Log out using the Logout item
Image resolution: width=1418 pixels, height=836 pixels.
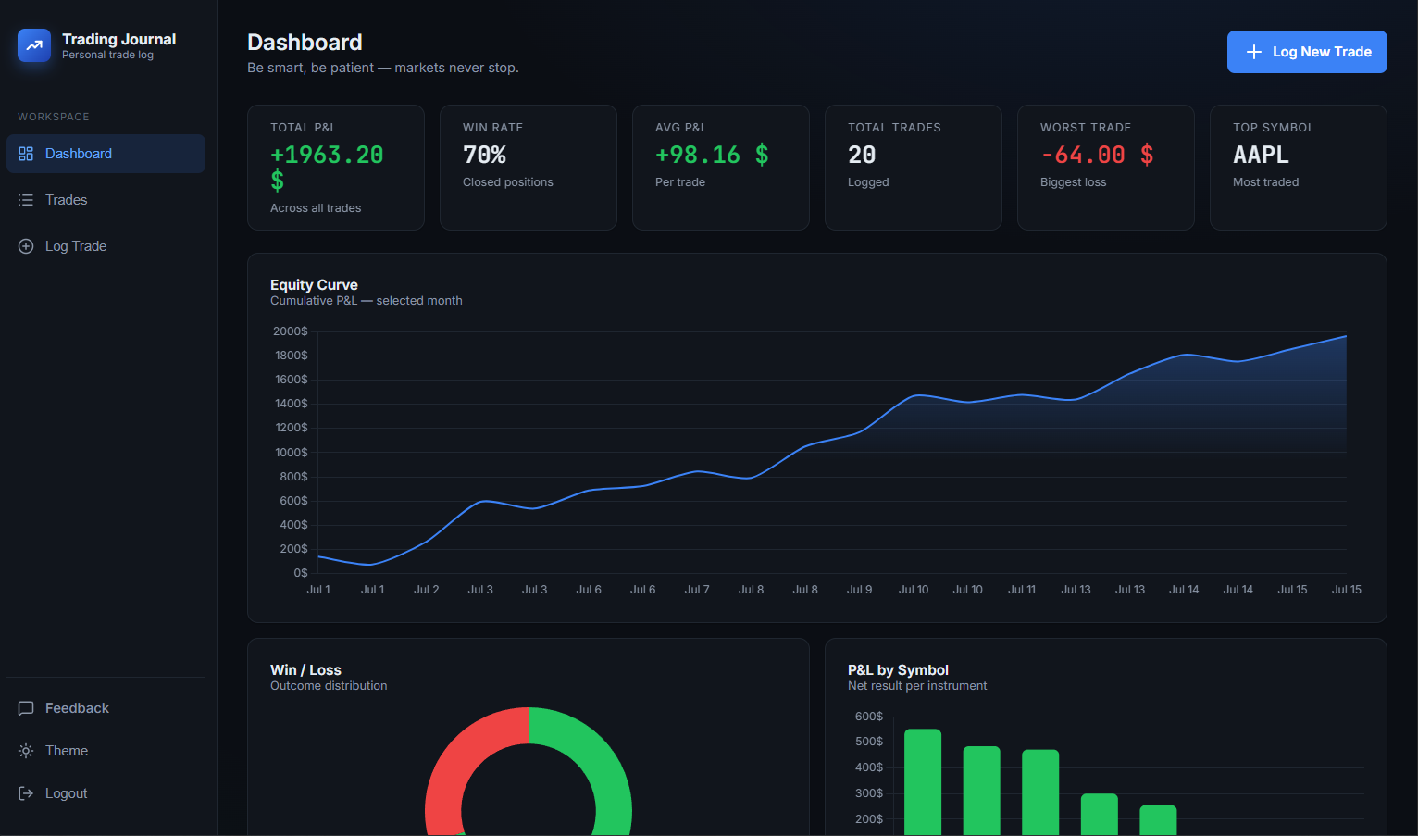[x=106, y=793]
